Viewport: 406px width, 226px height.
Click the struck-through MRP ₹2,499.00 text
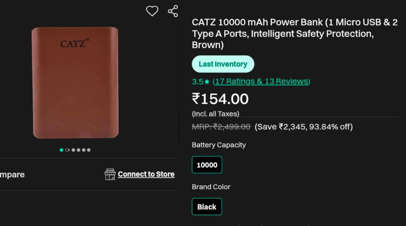click(x=221, y=127)
